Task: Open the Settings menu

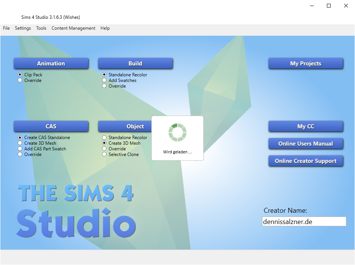Action: tap(23, 28)
